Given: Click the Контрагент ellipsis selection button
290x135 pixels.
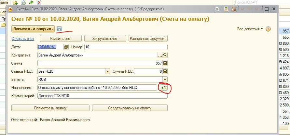Looking at the screenshot, I should (160, 55).
